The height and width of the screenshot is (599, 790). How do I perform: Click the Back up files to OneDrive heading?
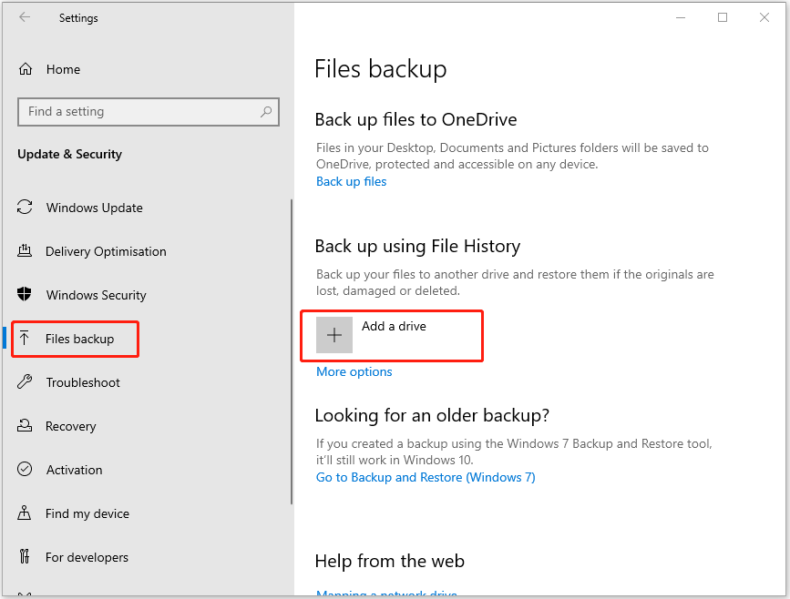[416, 120]
